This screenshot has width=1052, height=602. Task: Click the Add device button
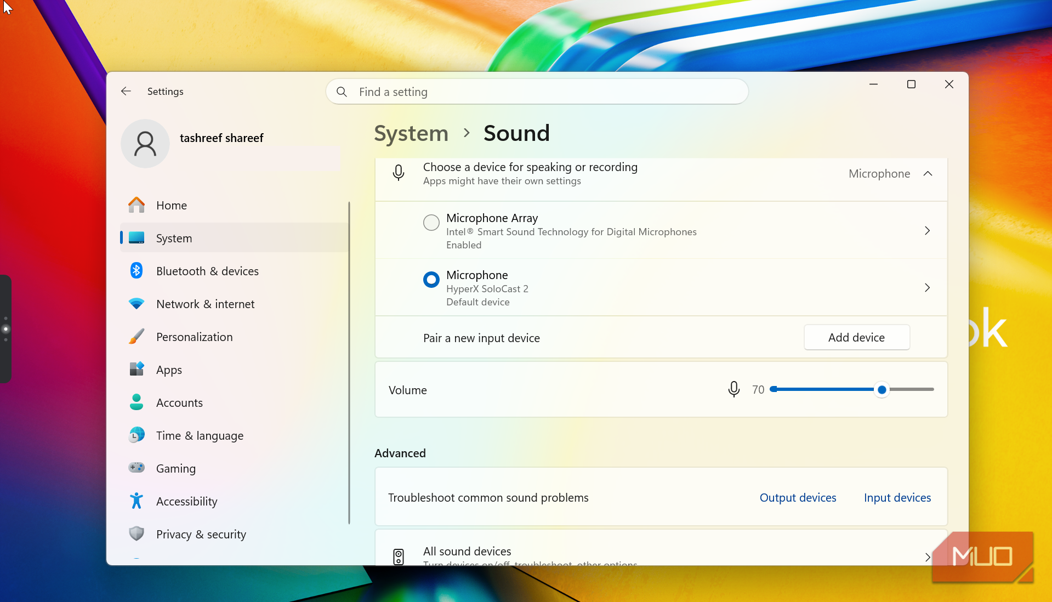click(x=857, y=338)
